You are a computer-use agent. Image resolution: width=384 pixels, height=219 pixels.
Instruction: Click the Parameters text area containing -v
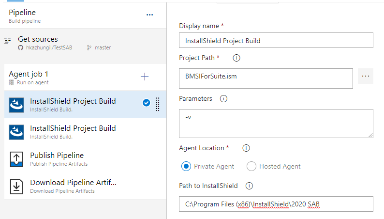pos(276,124)
